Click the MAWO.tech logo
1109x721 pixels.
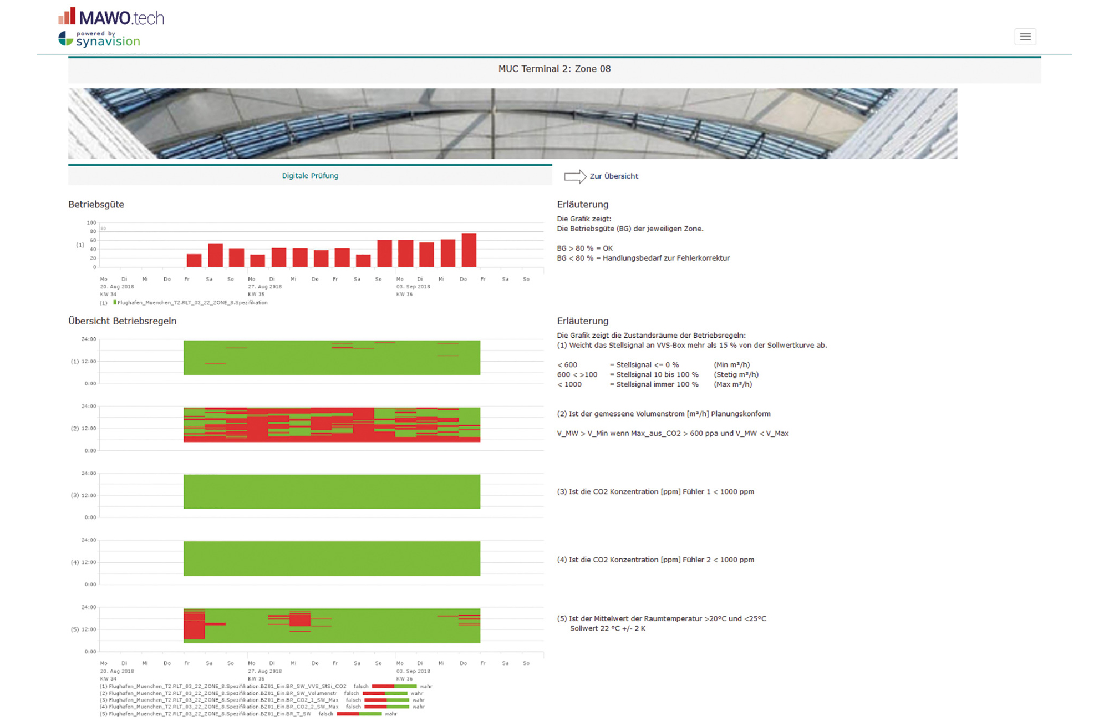114,16
